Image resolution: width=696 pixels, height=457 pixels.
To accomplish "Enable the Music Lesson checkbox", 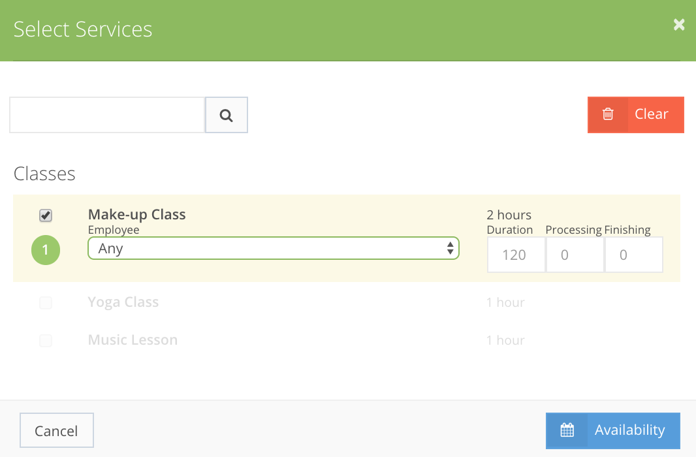I will coord(46,340).
